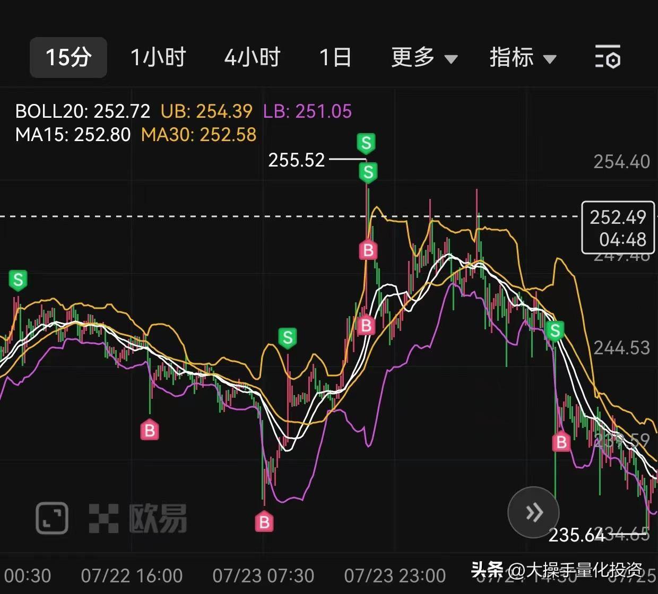Viewport: 658px width, 594px height.
Task: Tap the 254.40 price axis value
Action: click(x=621, y=161)
